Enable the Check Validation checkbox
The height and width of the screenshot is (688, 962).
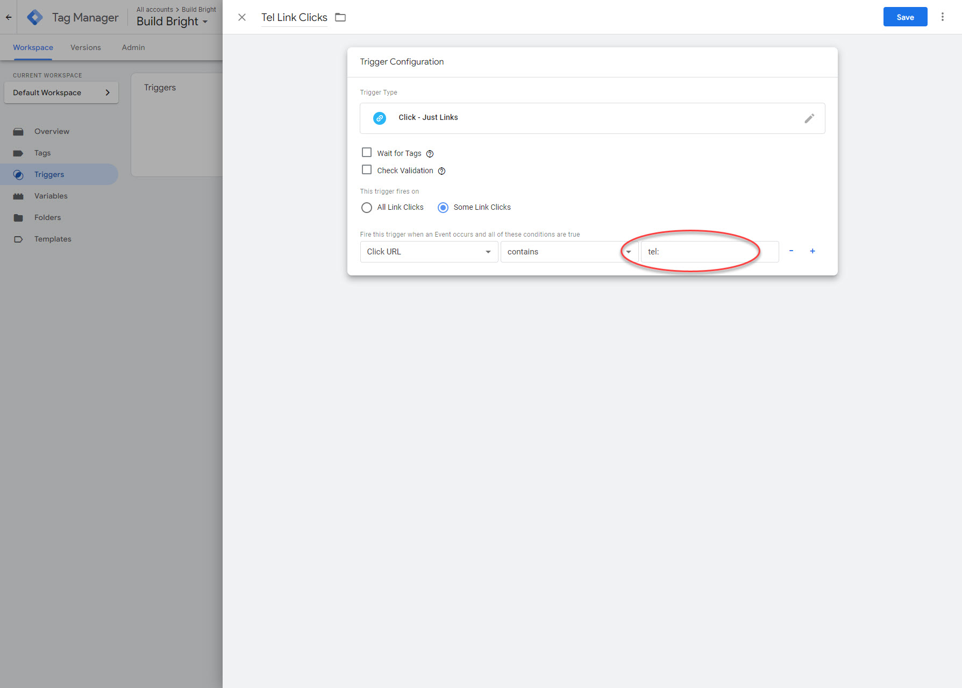pos(367,170)
